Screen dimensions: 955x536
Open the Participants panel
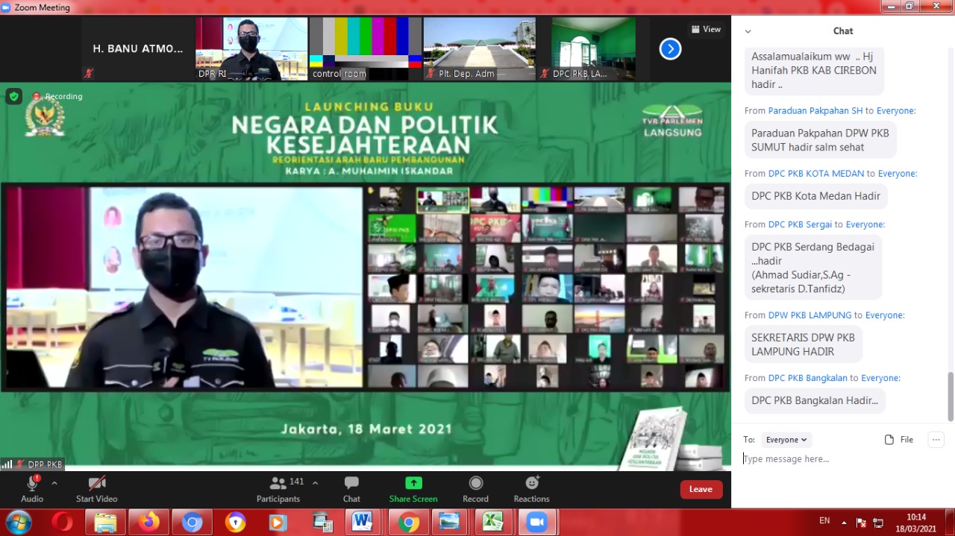tap(278, 489)
